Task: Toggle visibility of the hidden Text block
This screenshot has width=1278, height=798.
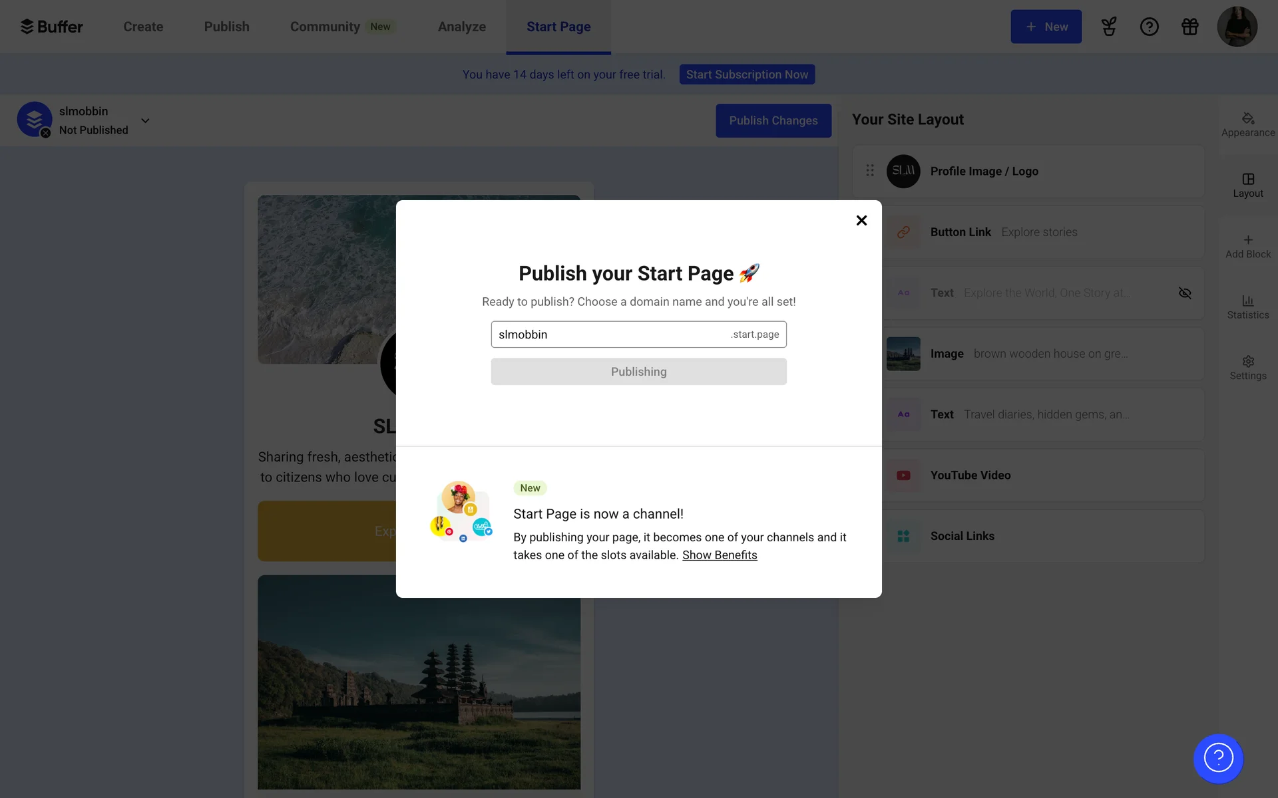Action: pos(1185,293)
